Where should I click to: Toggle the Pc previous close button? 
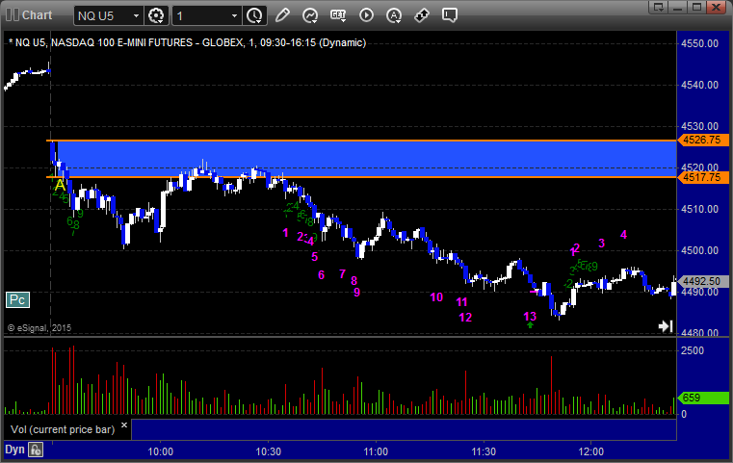pyautogui.click(x=17, y=300)
